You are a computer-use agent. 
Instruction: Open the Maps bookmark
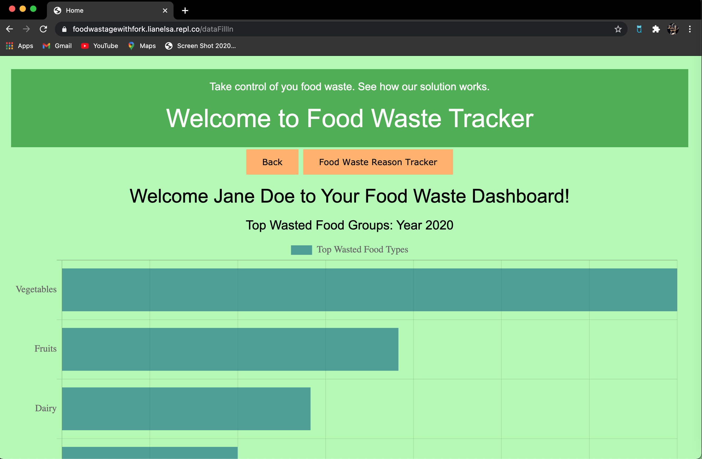(142, 46)
